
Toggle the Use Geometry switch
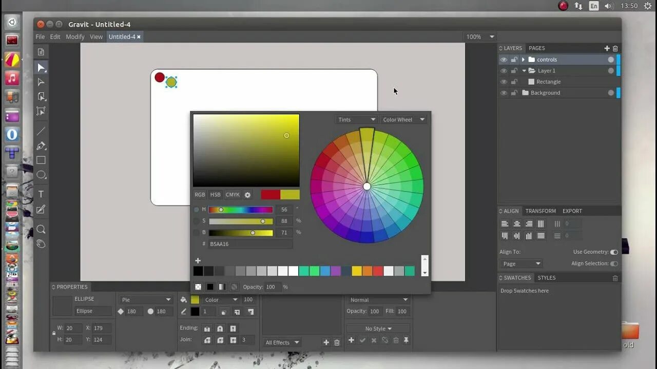tap(614, 252)
